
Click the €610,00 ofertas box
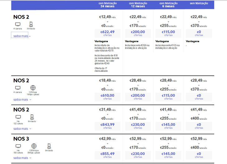pyautogui.click(x=108, y=97)
